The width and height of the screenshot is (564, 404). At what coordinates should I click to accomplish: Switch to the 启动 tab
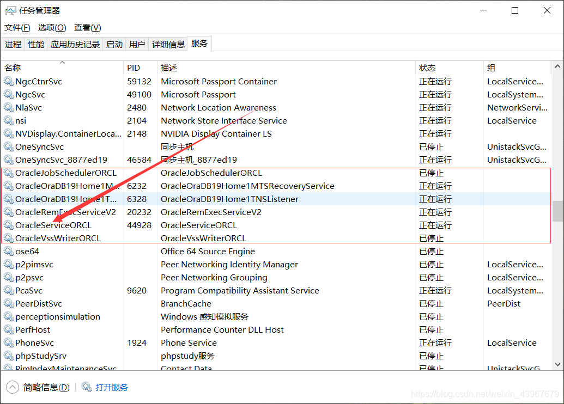tap(114, 44)
